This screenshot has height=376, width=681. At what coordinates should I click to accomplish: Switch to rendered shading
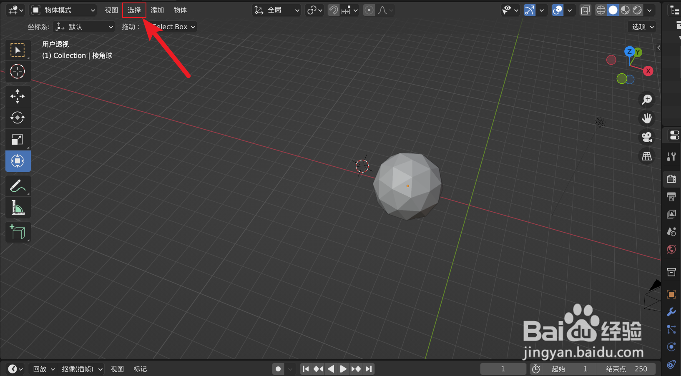[637, 10]
